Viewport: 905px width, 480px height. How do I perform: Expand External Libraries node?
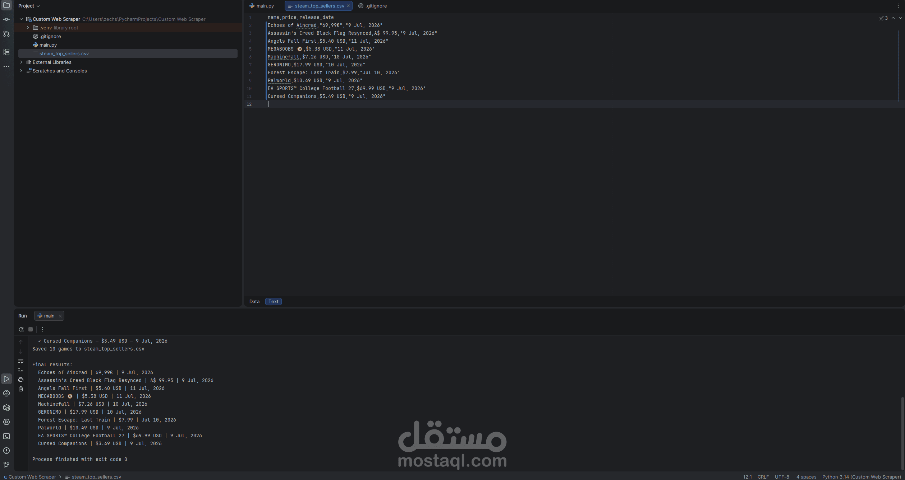[21, 62]
